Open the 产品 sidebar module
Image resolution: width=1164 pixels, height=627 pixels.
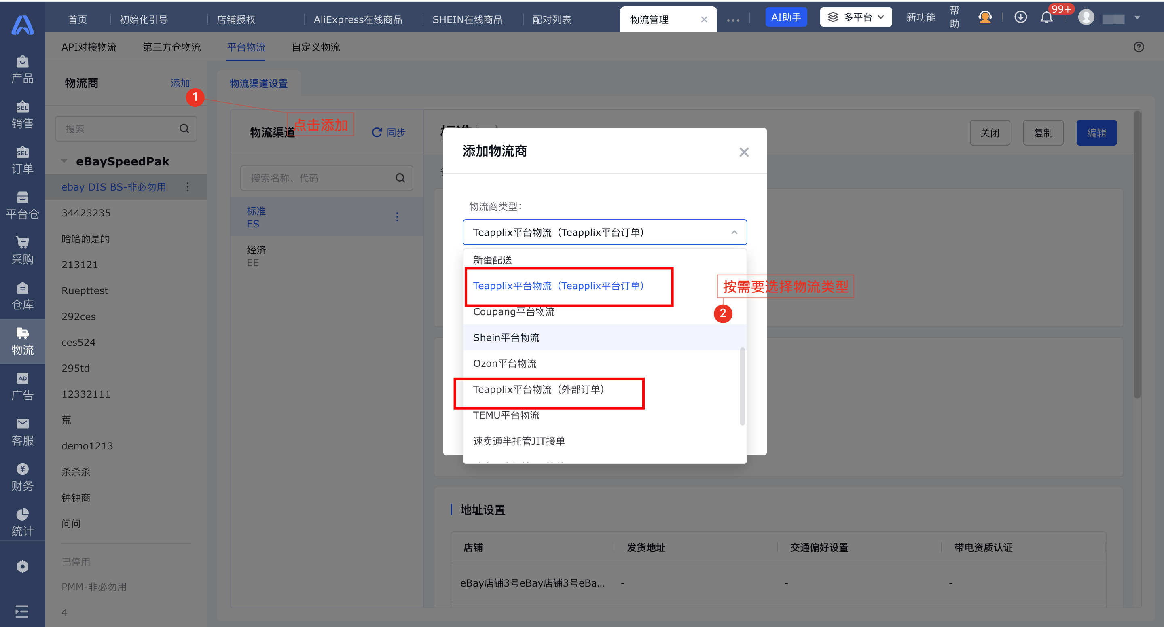(22, 70)
